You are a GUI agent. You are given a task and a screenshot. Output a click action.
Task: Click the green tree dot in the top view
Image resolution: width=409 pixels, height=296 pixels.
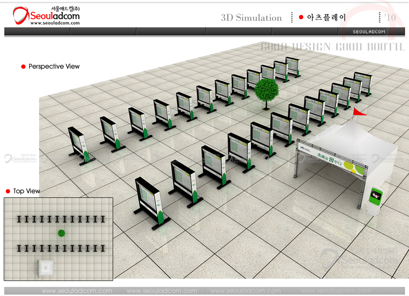(x=61, y=233)
